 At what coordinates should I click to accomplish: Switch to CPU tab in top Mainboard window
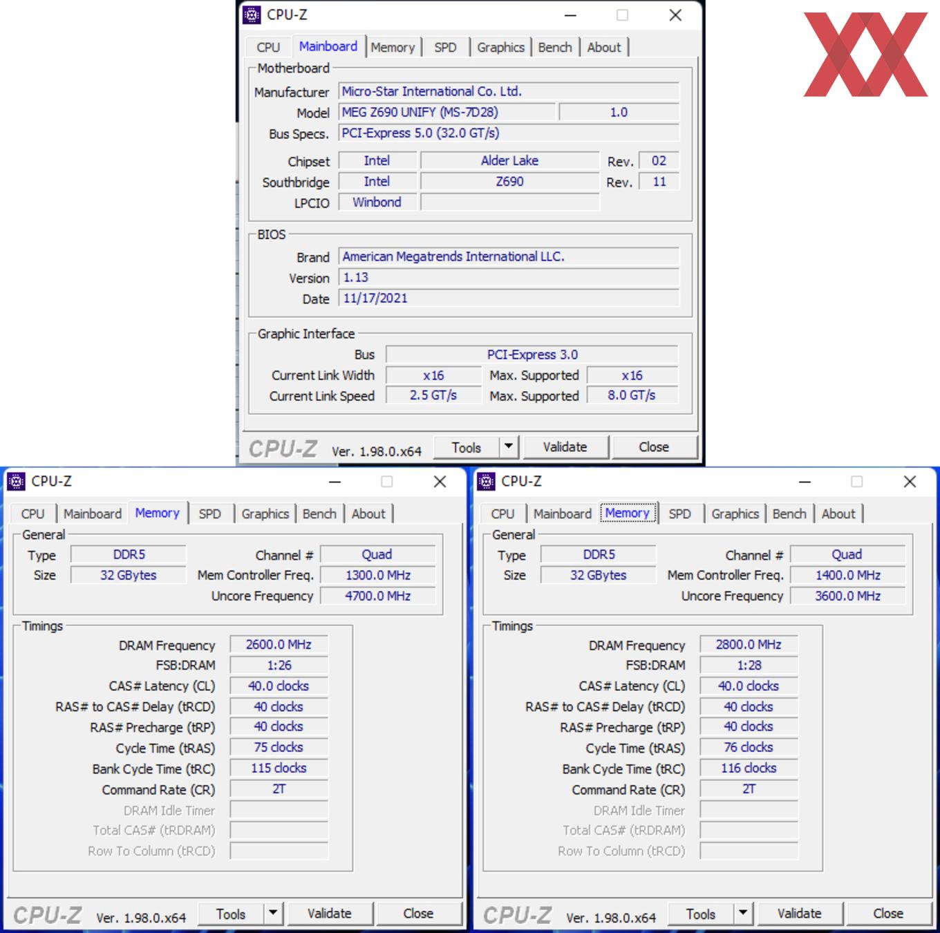(x=268, y=47)
